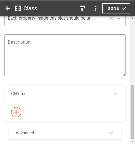This screenshot has width=135, height=146.
Task: Focus the Description text area
Action: pyautogui.click(x=65, y=55)
